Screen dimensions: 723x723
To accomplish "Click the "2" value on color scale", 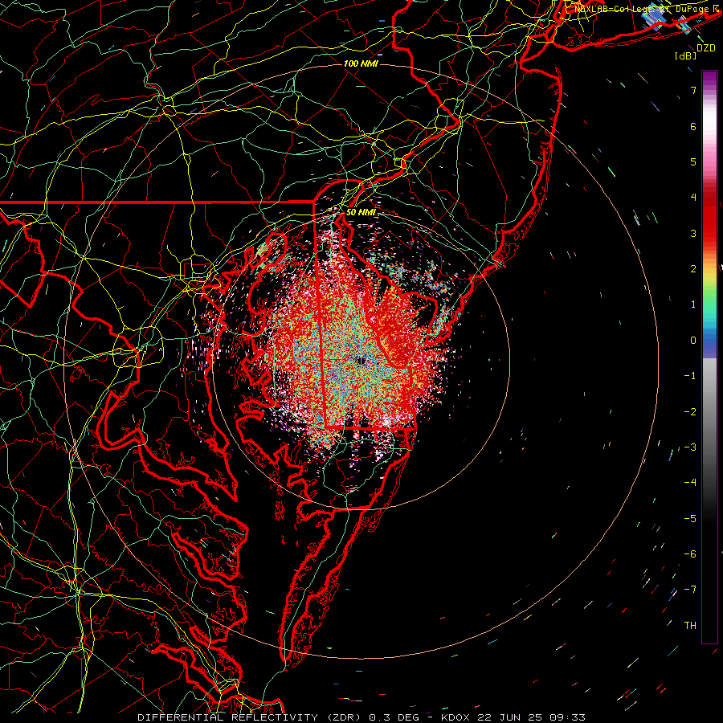I will pos(693,269).
